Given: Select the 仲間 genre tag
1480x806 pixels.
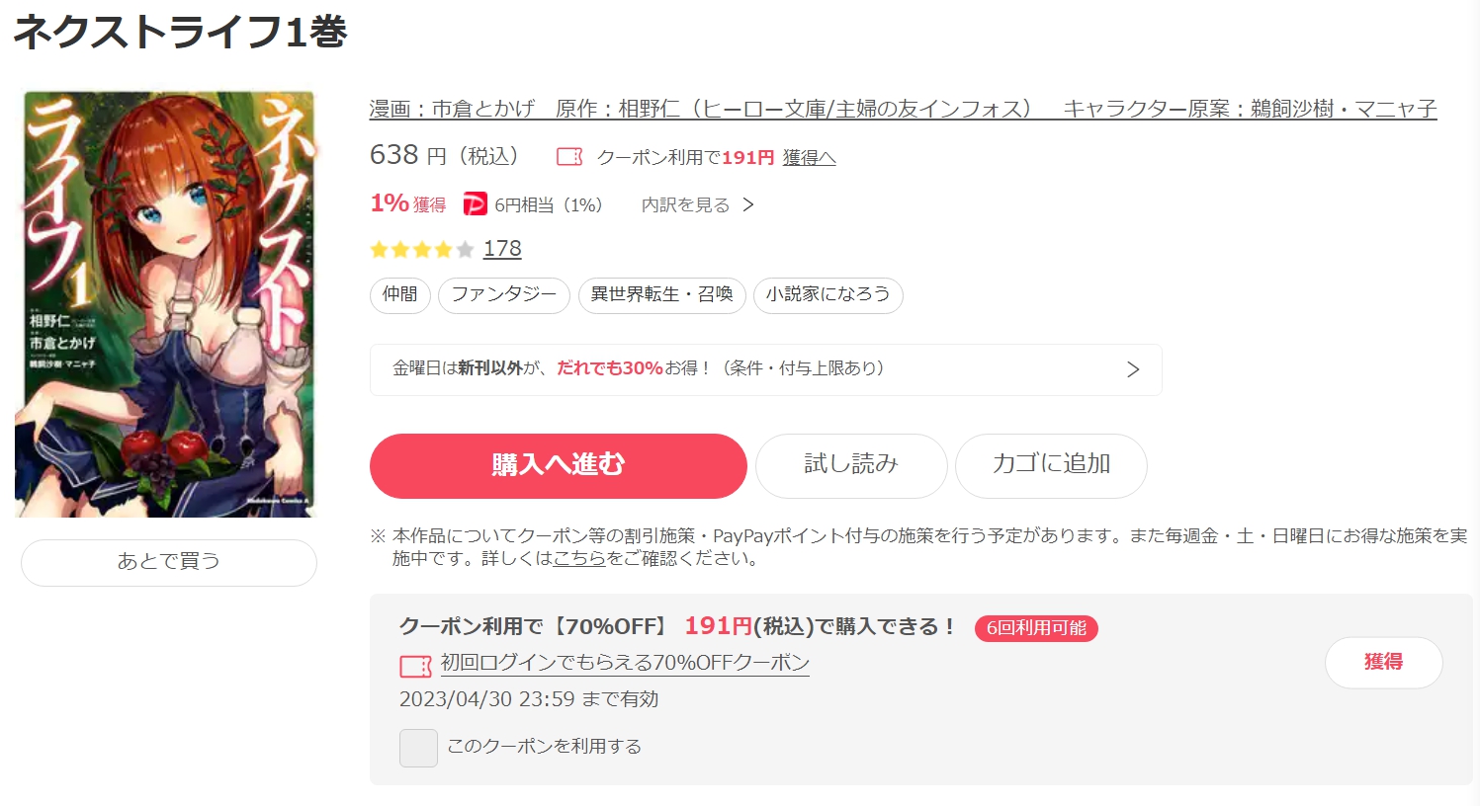Looking at the screenshot, I should pyautogui.click(x=400, y=295).
